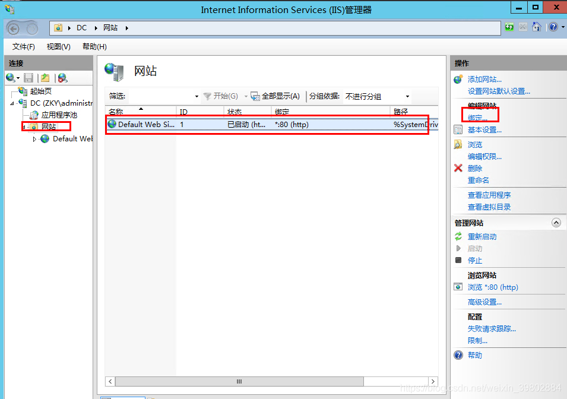Click 查看虚拟目录 link
The height and width of the screenshot is (399, 567).
click(489, 207)
